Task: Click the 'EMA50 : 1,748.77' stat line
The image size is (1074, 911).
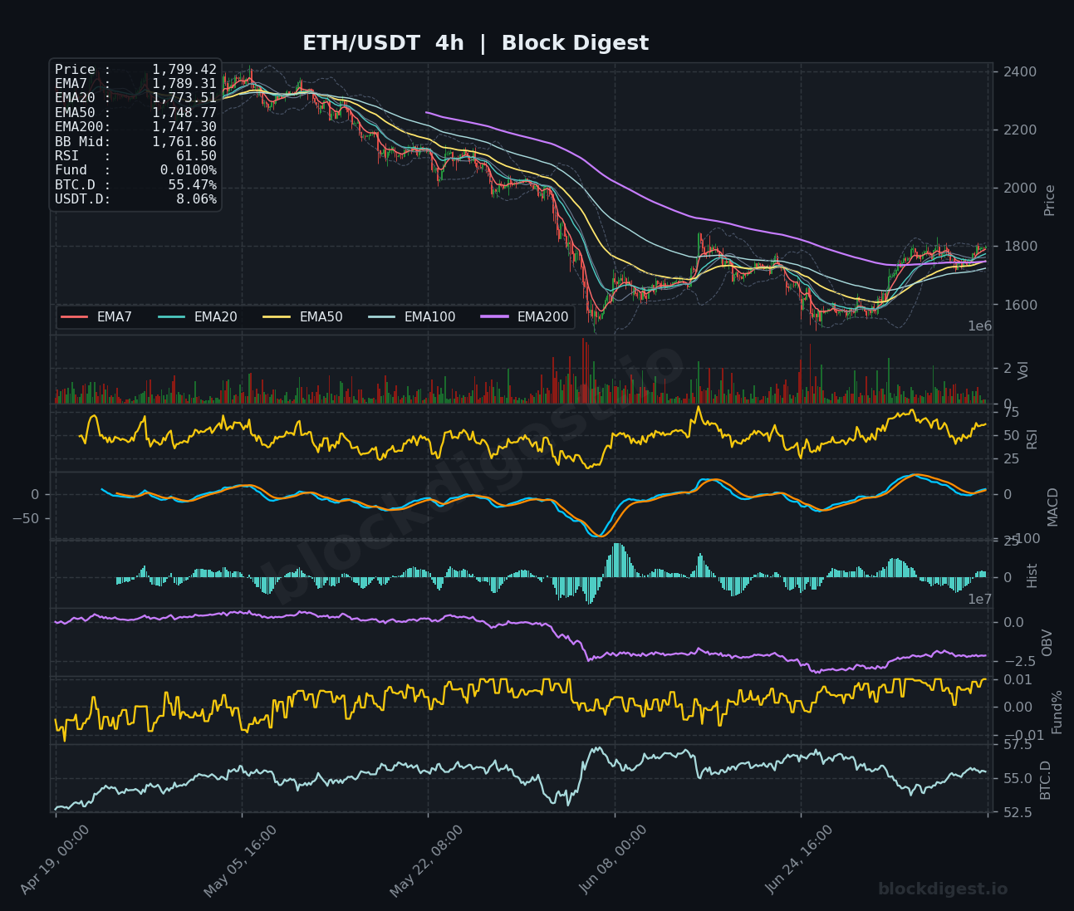Action: (135, 113)
